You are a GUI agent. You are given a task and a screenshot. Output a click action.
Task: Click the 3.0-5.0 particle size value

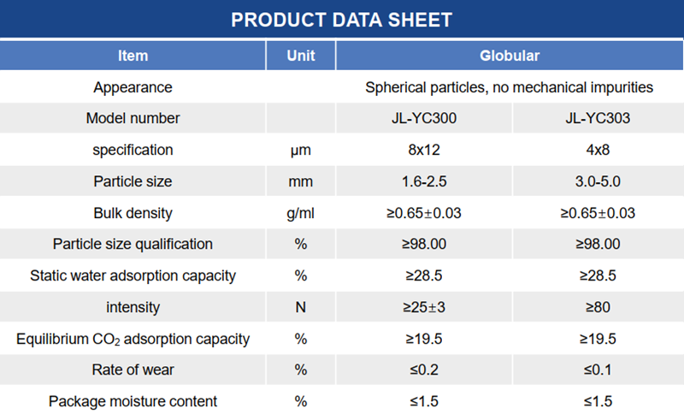[598, 181]
